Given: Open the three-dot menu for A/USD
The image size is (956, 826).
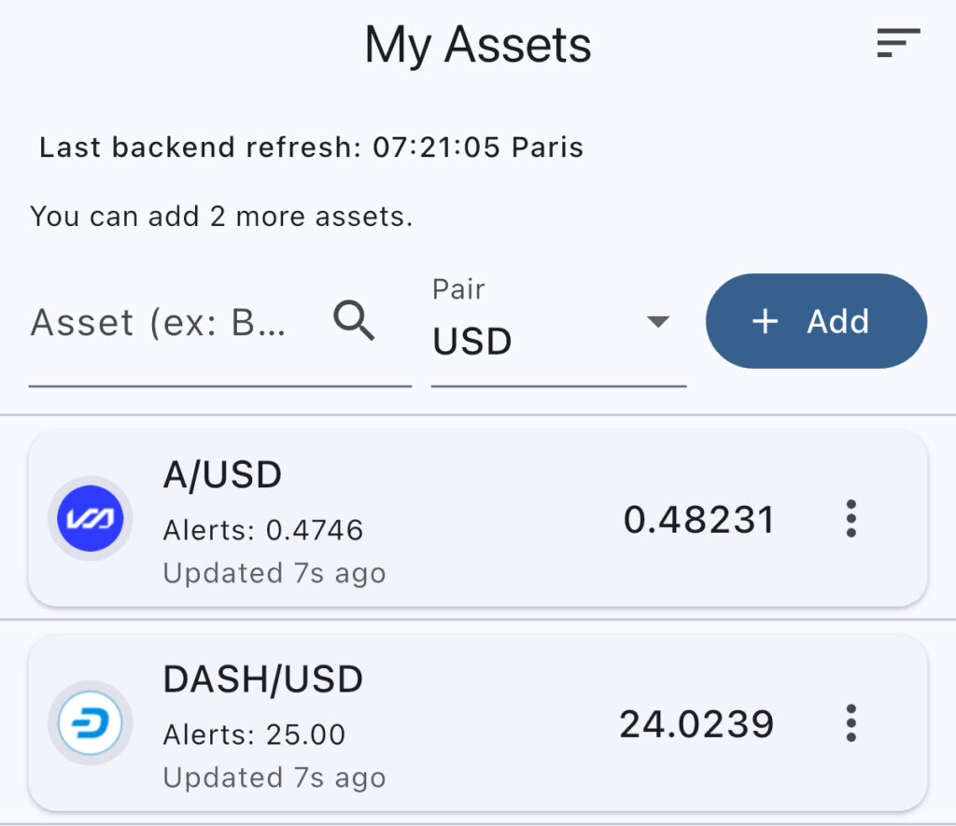Looking at the screenshot, I should point(851,519).
